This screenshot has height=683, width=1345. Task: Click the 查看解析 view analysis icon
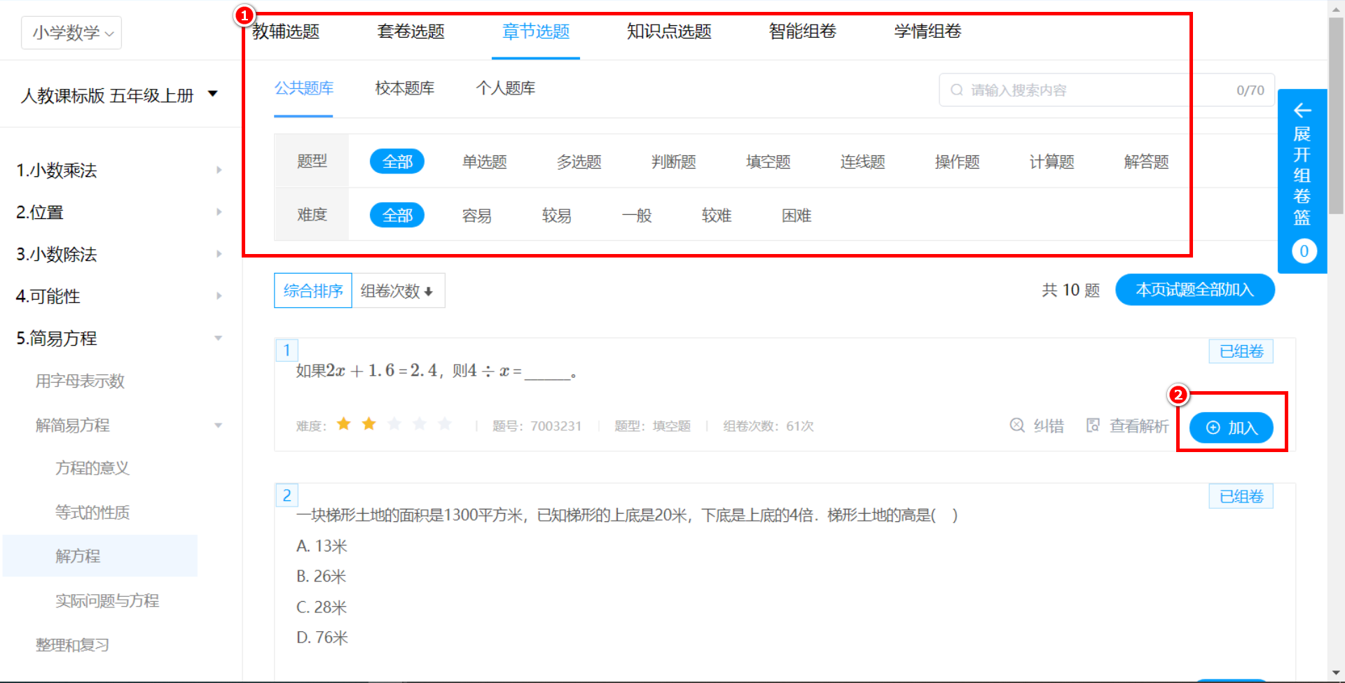(x=1093, y=425)
